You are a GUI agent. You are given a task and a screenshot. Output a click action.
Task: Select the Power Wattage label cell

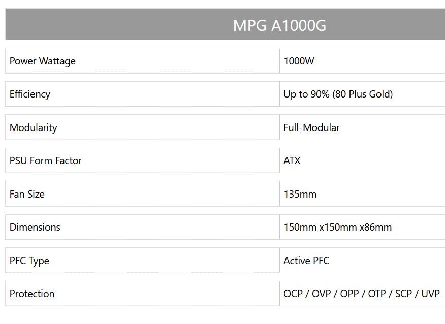click(142, 61)
